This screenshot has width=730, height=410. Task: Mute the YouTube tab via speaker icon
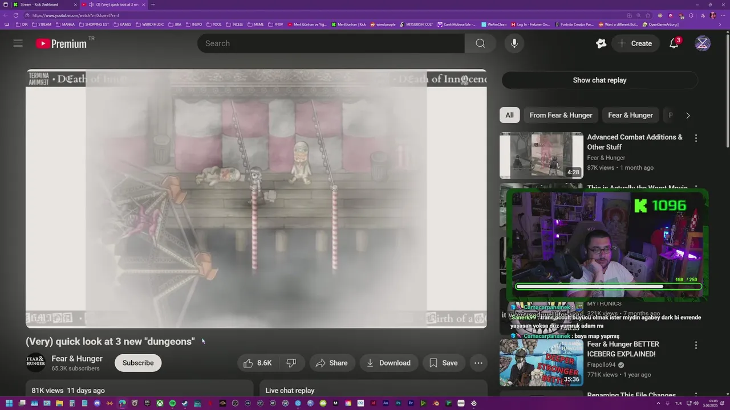91,5
